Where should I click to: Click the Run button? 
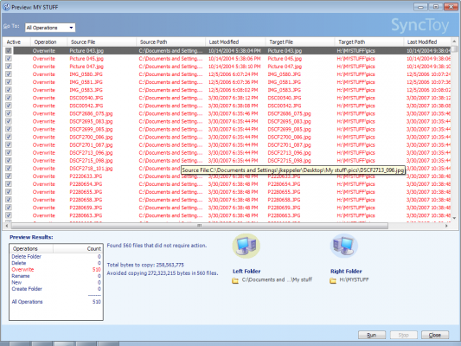[x=372, y=335]
